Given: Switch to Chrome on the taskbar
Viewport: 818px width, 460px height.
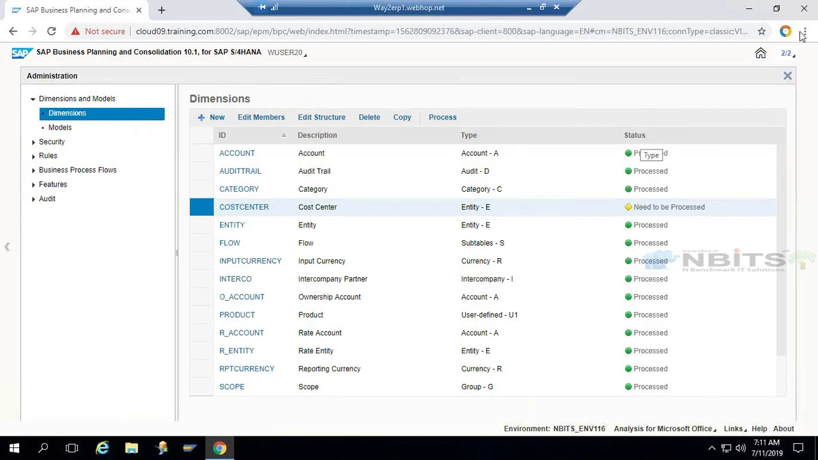Looking at the screenshot, I should (x=219, y=448).
